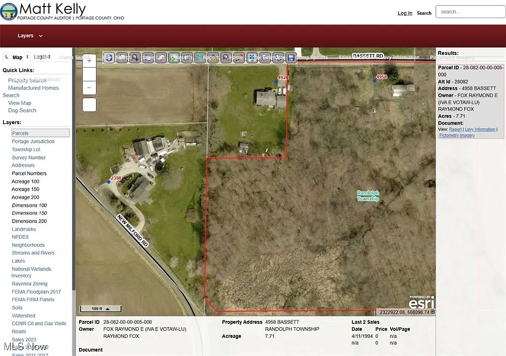Image resolution: width=506 pixels, height=356 pixels.
Task: Toggle the Addresses layer
Action: tap(23, 165)
